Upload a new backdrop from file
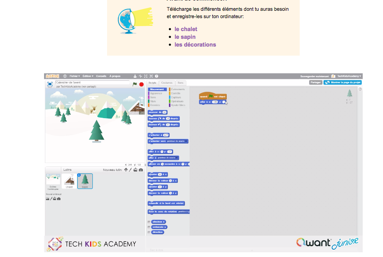383x257 pixels. tap(54, 199)
